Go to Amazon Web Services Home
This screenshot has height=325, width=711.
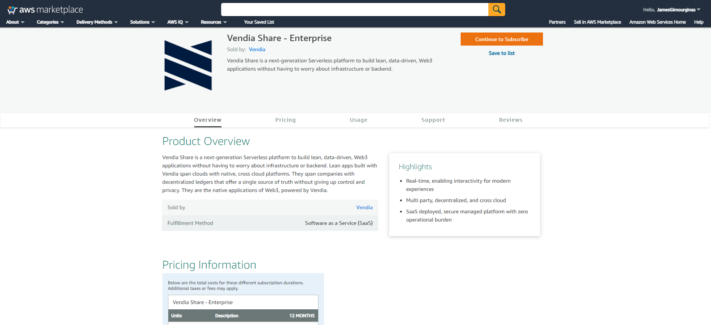[657, 22]
